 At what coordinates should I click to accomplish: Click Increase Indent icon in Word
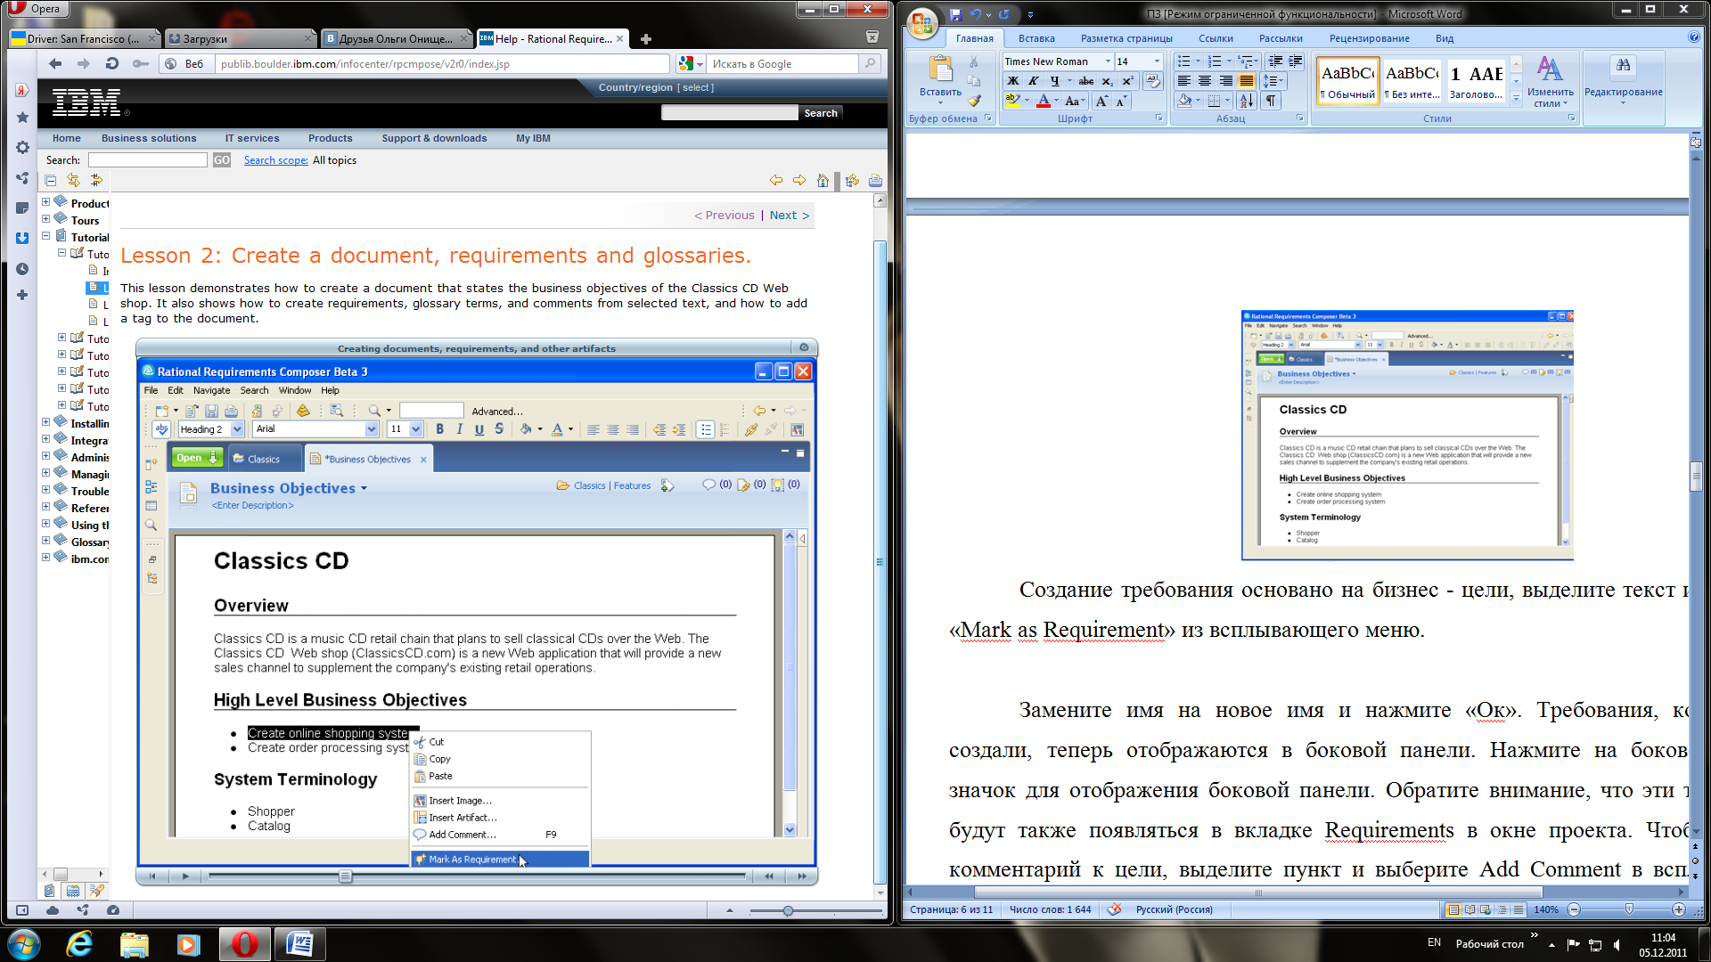[1295, 61]
